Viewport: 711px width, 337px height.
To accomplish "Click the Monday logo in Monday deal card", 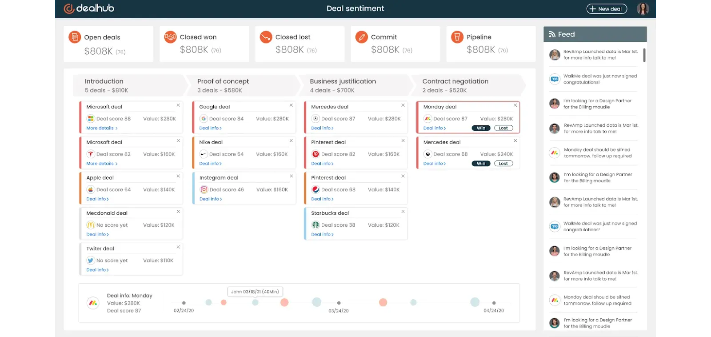I will [427, 119].
